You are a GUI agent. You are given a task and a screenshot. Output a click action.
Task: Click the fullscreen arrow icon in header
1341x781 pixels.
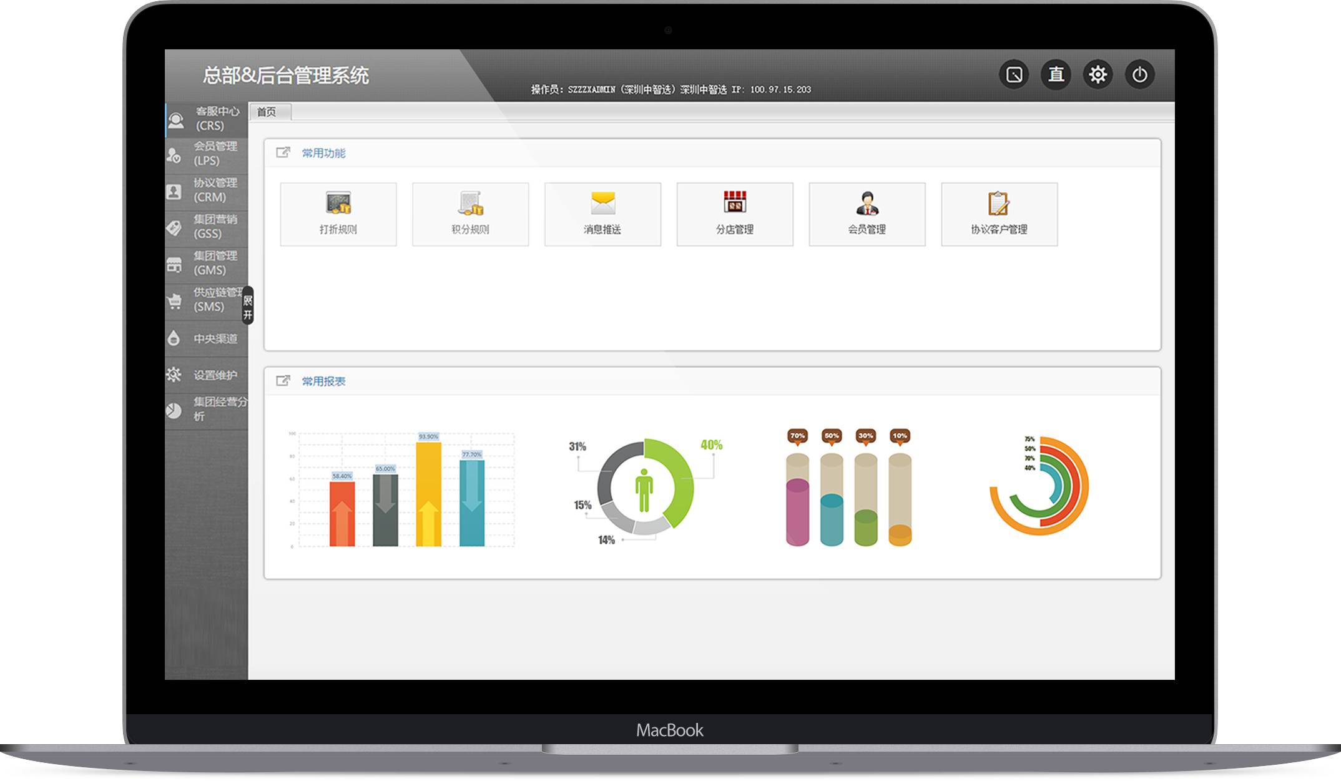click(x=1014, y=75)
